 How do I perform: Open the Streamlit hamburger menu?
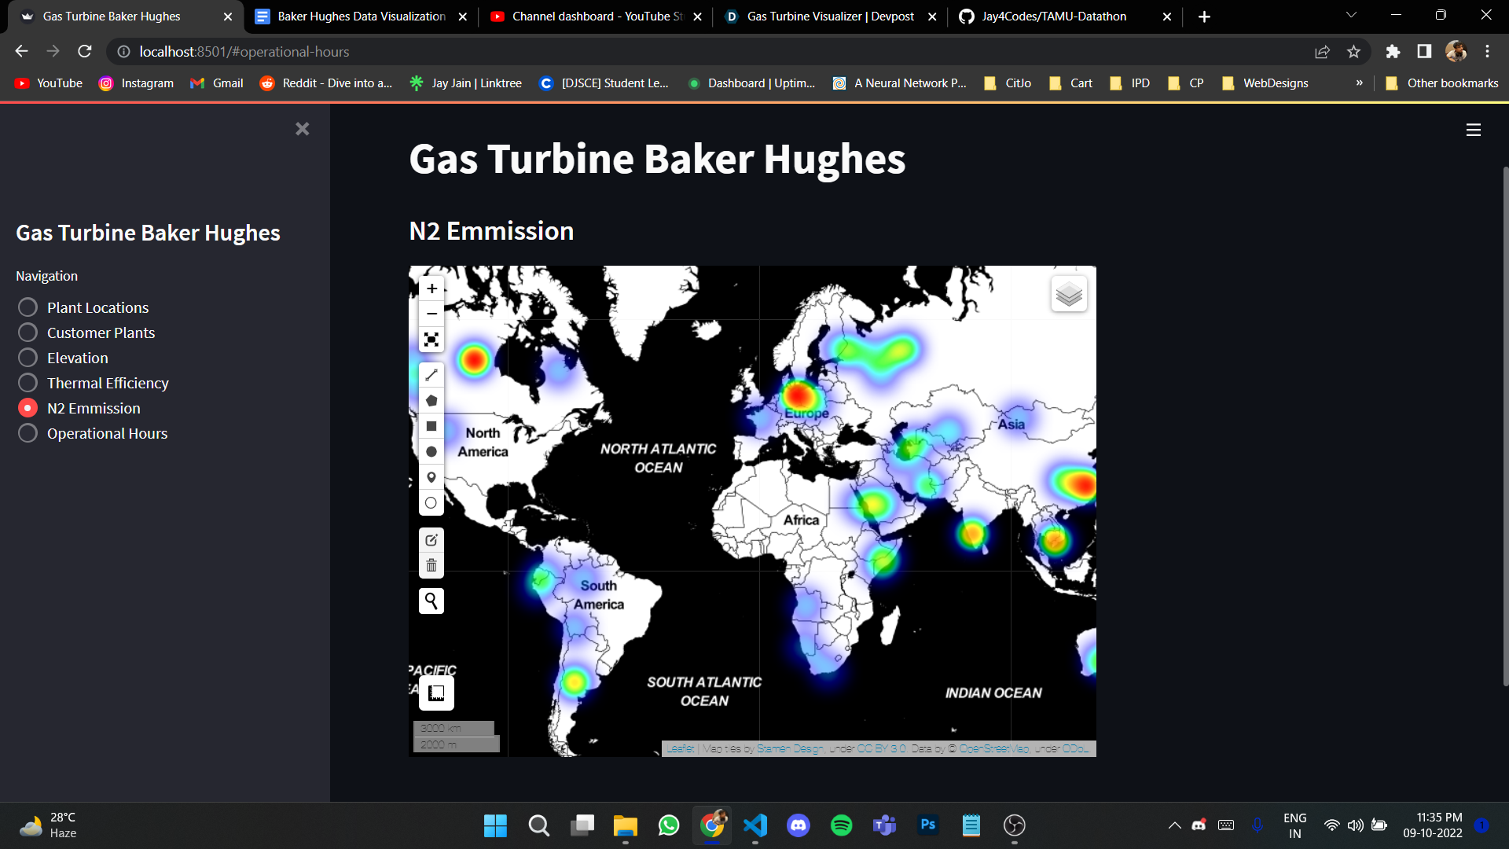coord(1474,130)
